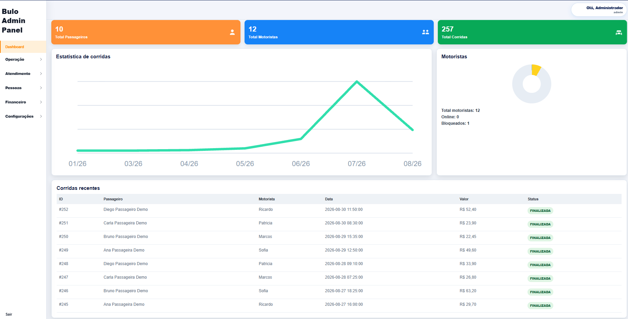Image resolution: width=628 pixels, height=319 pixels.
Task: Select ride ID #249
Action: [64, 250]
